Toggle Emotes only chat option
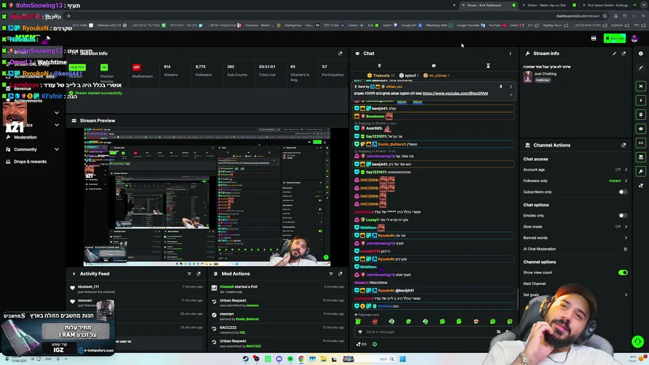Viewport: 649px width, 365px height. 623,215
